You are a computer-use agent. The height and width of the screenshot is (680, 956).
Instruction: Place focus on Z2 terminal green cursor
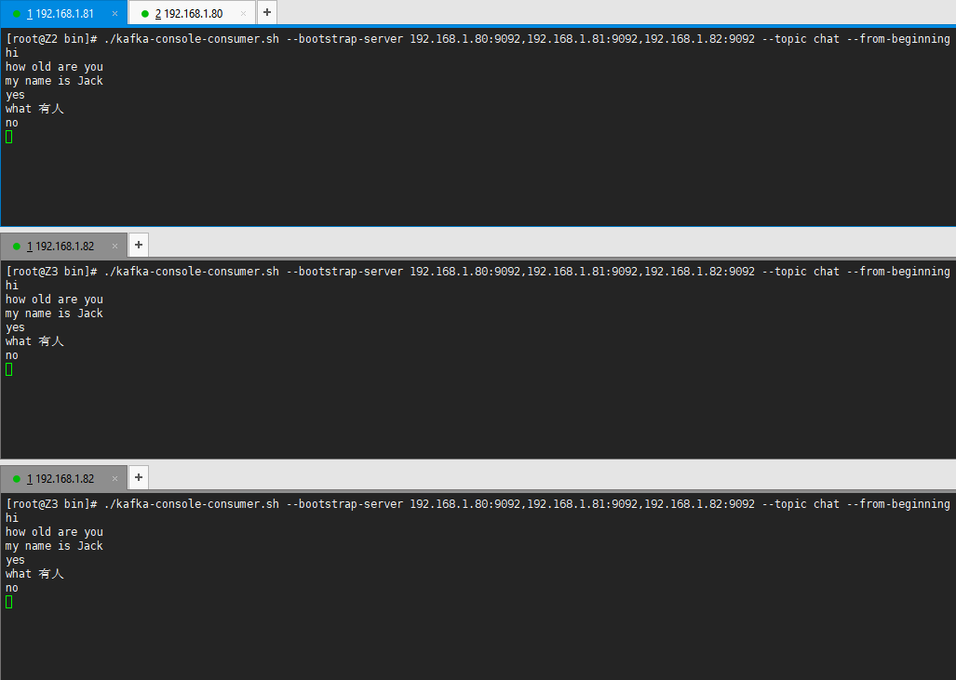click(9, 137)
